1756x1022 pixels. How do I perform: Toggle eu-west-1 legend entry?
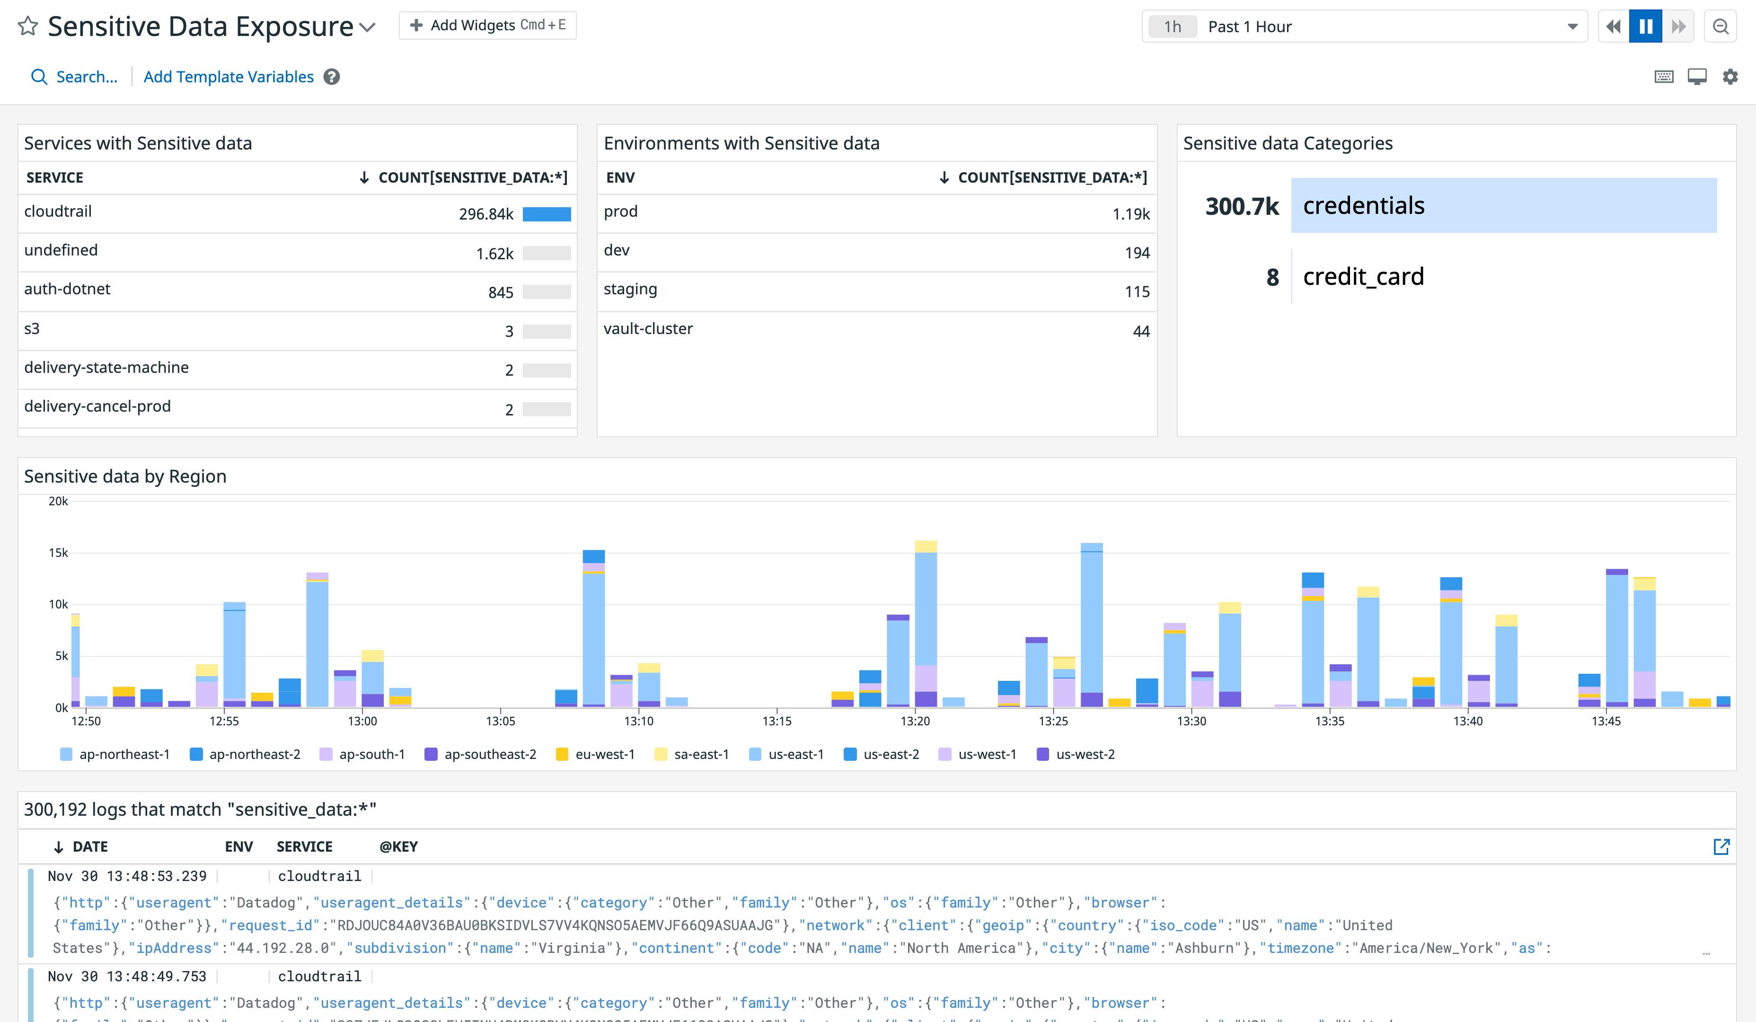(596, 755)
